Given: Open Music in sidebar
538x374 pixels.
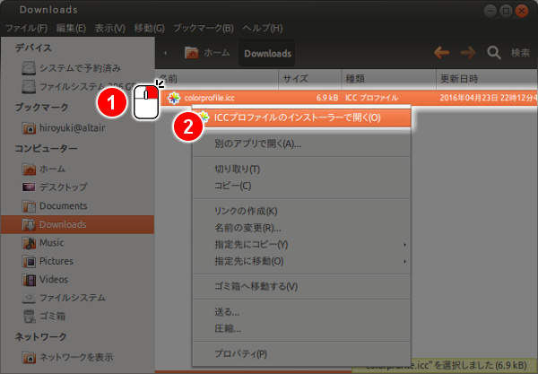Looking at the screenshot, I should pyautogui.click(x=51, y=242).
